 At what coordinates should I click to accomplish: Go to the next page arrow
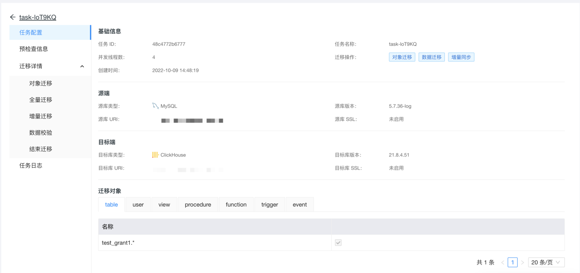[x=522, y=263]
